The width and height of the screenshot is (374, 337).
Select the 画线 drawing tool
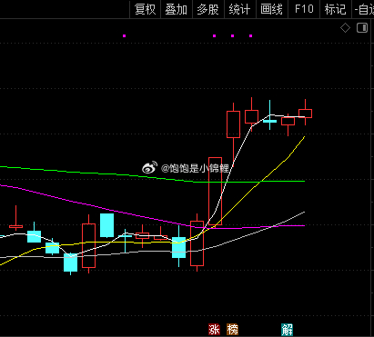pos(272,9)
